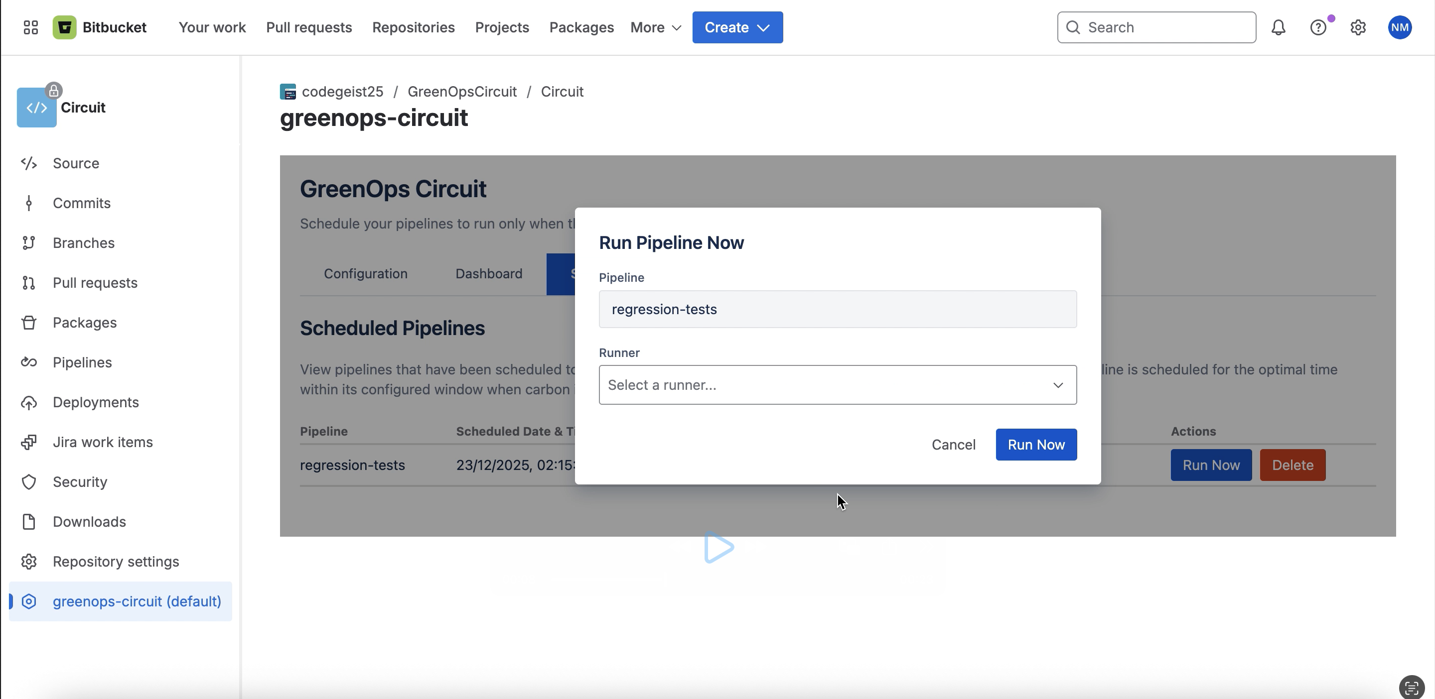The image size is (1435, 699).
Task: Open the help question mark icon
Action: [x=1317, y=27]
